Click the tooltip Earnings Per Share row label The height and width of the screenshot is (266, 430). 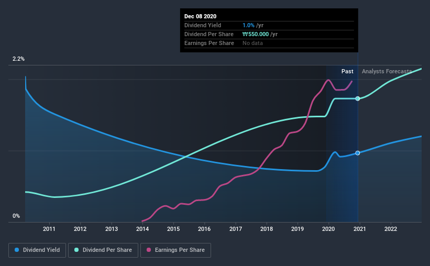tap(210, 43)
